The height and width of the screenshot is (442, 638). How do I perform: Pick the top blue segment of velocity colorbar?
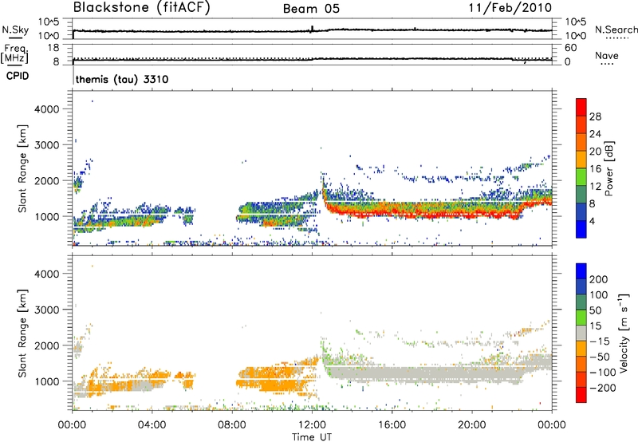point(581,271)
